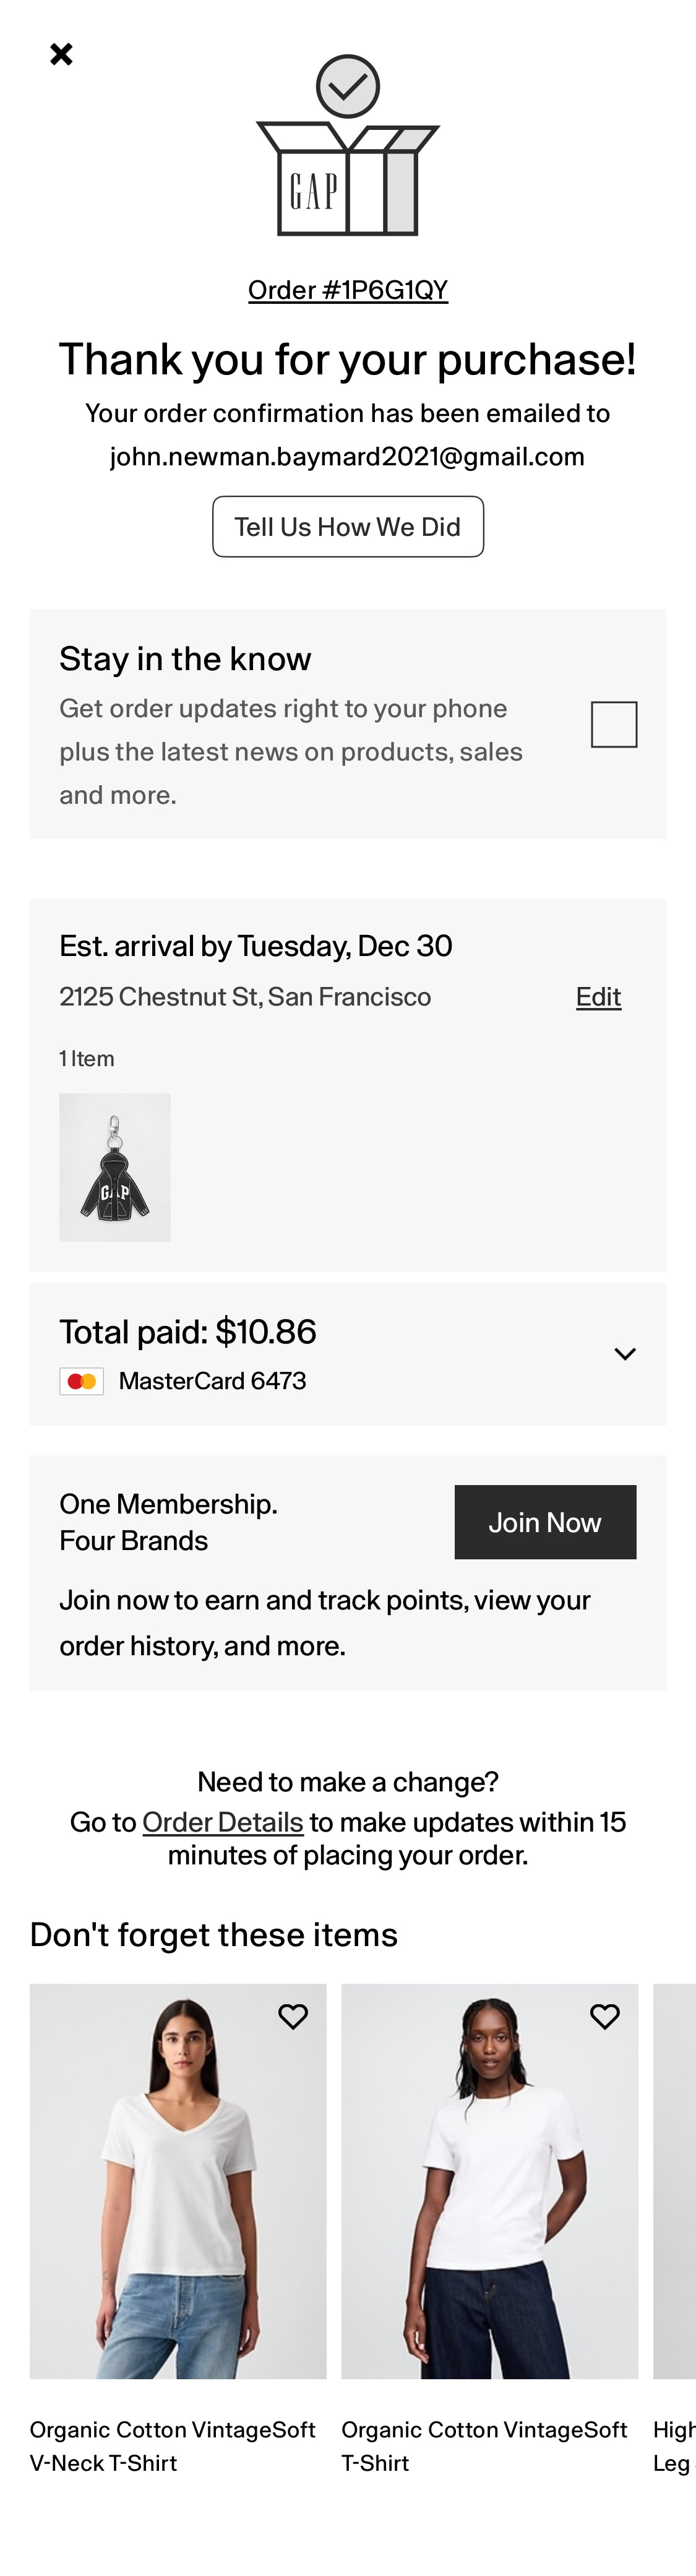Click the Gap box confirmation icon
The image size is (696, 2576).
tap(347, 150)
